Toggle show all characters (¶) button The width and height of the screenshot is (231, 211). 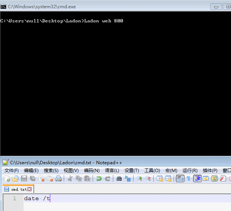(x=188, y=179)
